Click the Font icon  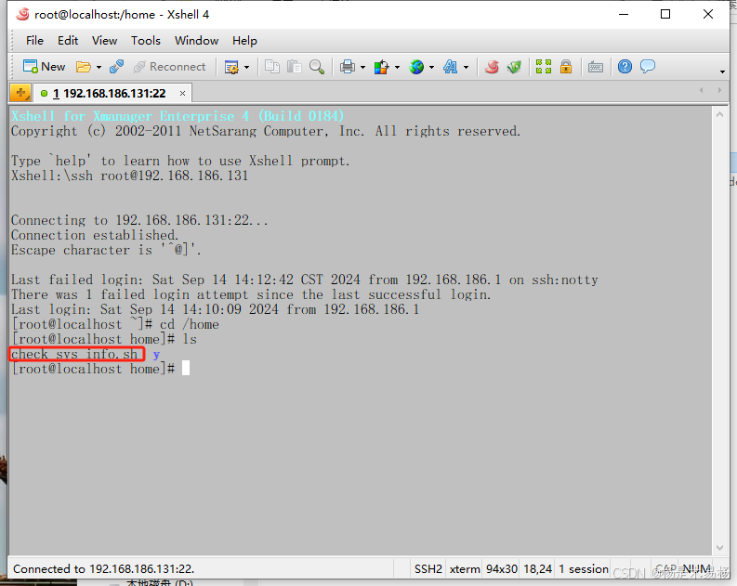coord(450,67)
